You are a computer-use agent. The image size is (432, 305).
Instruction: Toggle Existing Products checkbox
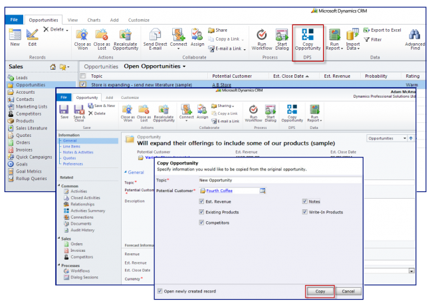point(201,212)
